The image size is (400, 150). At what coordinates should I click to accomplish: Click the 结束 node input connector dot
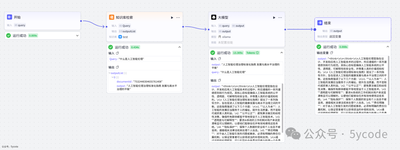click(315, 30)
